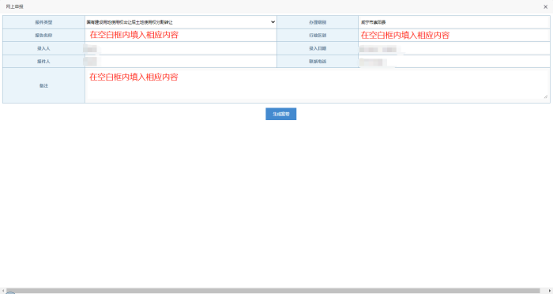Click the 报告名称 input field
553x294 pixels.
pyautogui.click(x=181, y=35)
